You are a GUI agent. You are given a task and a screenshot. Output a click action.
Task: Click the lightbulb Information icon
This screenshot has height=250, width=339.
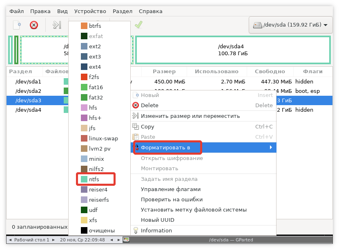[x=136, y=230]
